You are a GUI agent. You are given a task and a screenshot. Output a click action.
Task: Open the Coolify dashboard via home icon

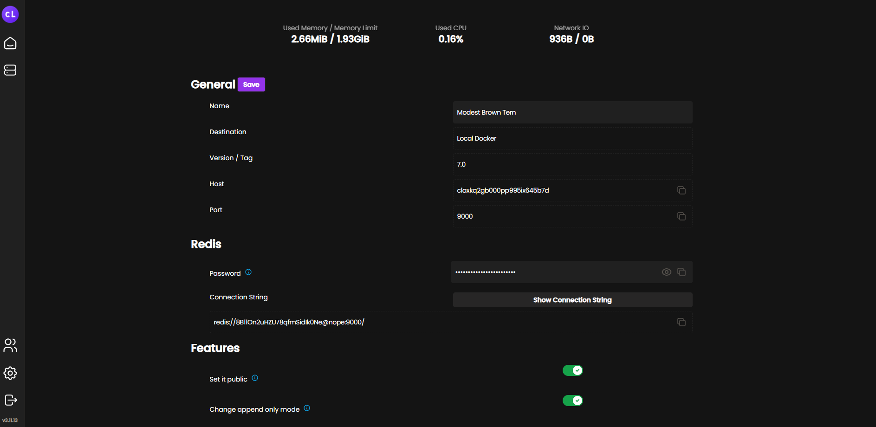coord(10,43)
